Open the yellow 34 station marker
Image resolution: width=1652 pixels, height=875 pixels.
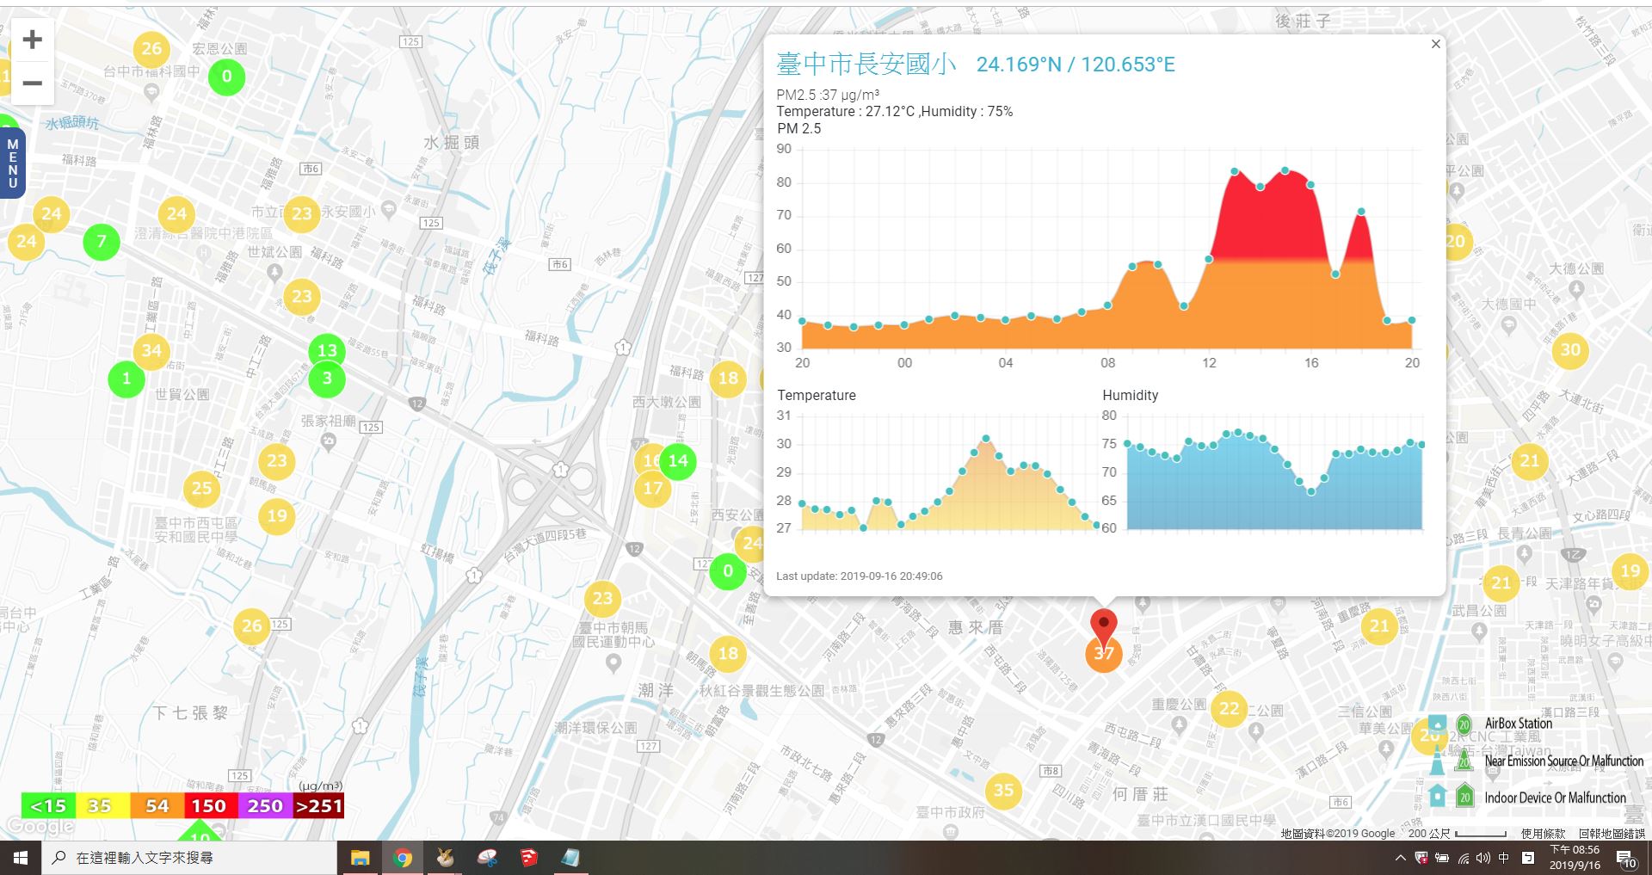(x=151, y=350)
